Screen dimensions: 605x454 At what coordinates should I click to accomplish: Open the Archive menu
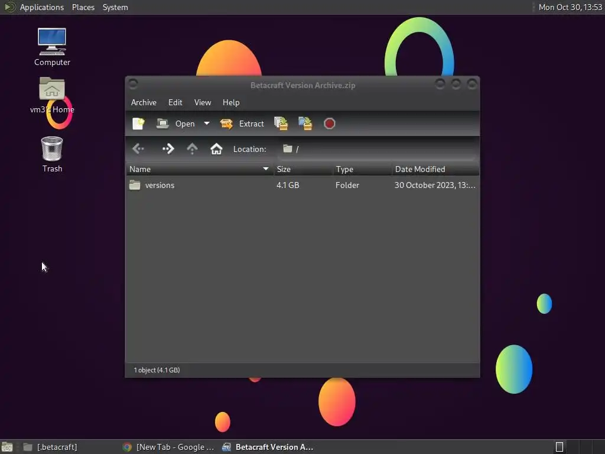(x=144, y=102)
